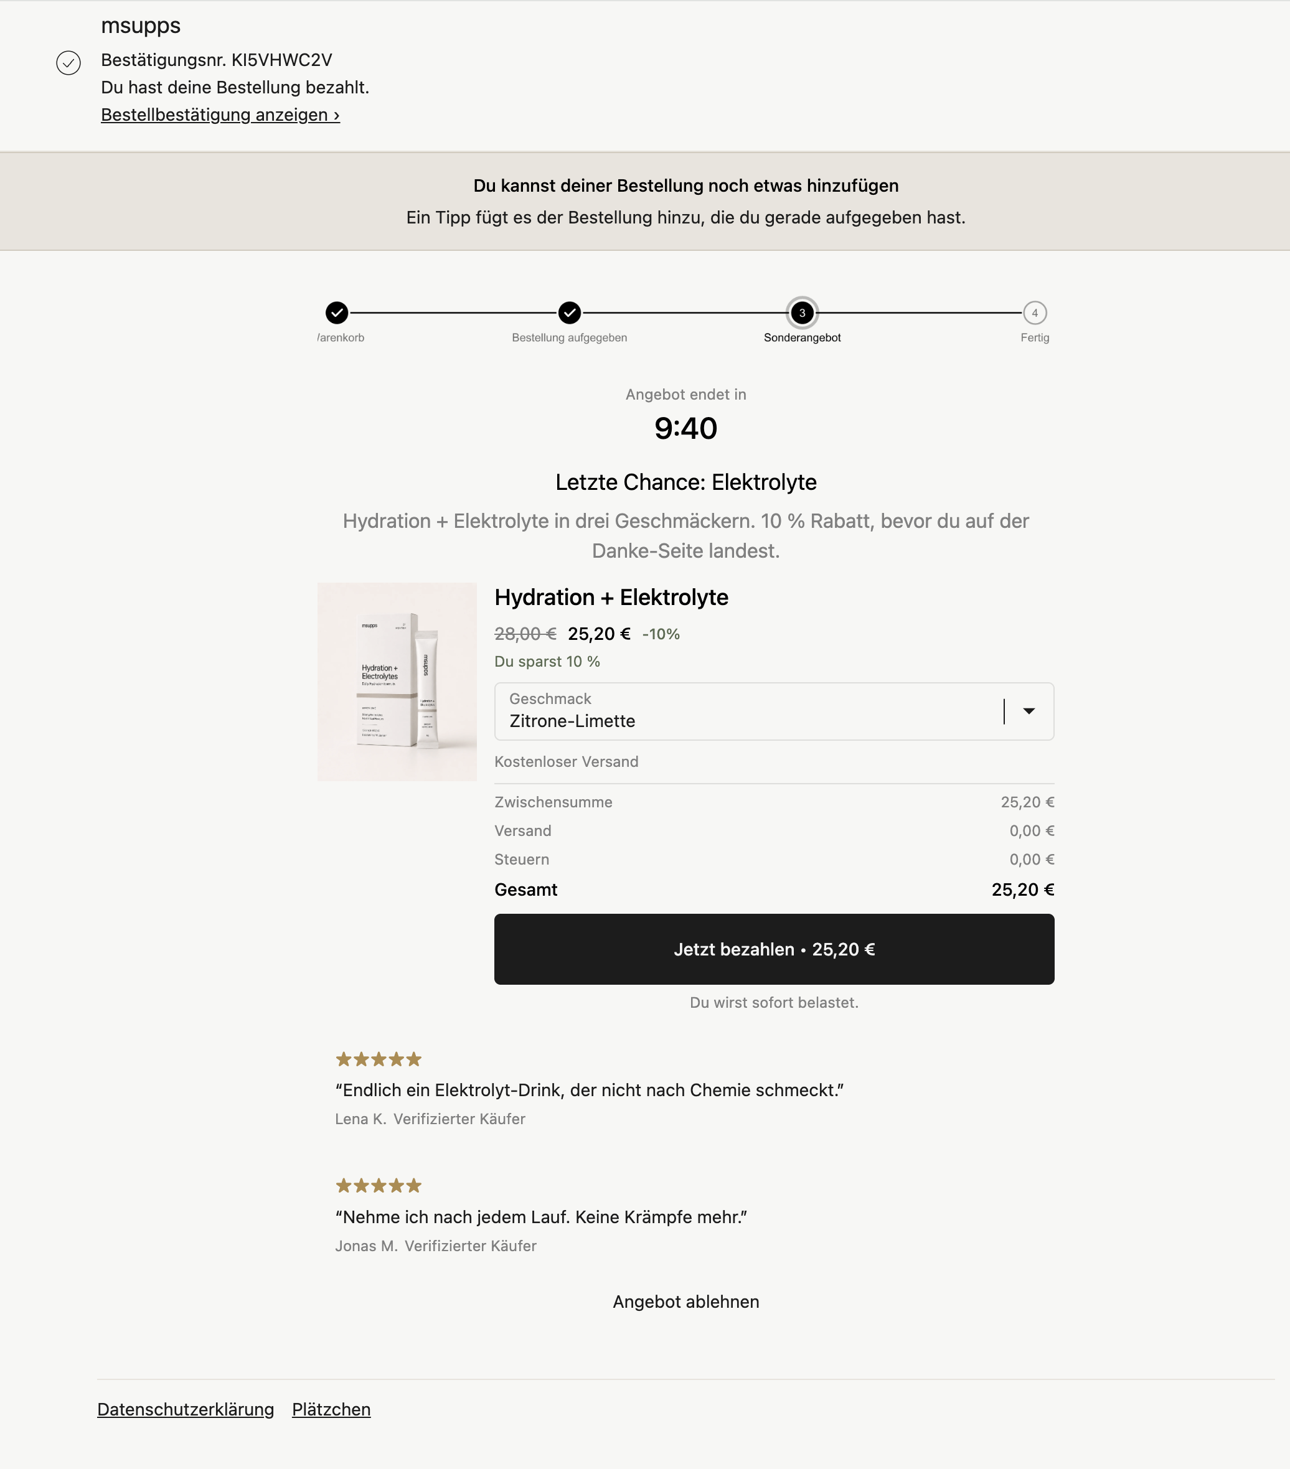Select the step 4 Fertig circle

[x=1035, y=312]
